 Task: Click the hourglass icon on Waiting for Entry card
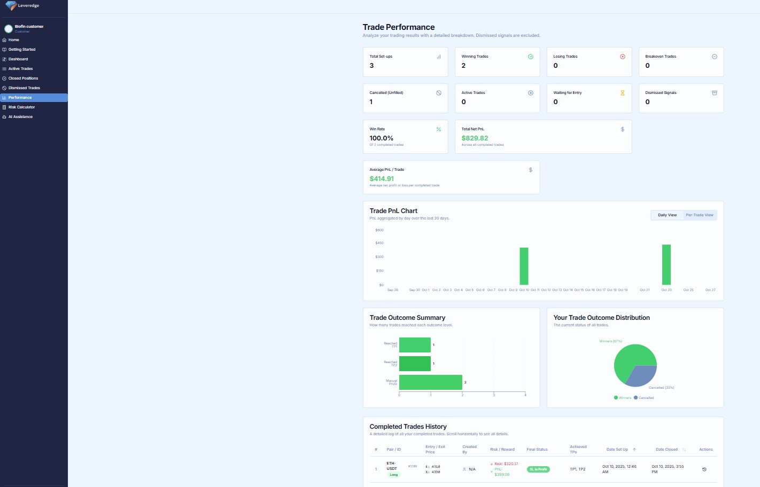click(x=623, y=92)
